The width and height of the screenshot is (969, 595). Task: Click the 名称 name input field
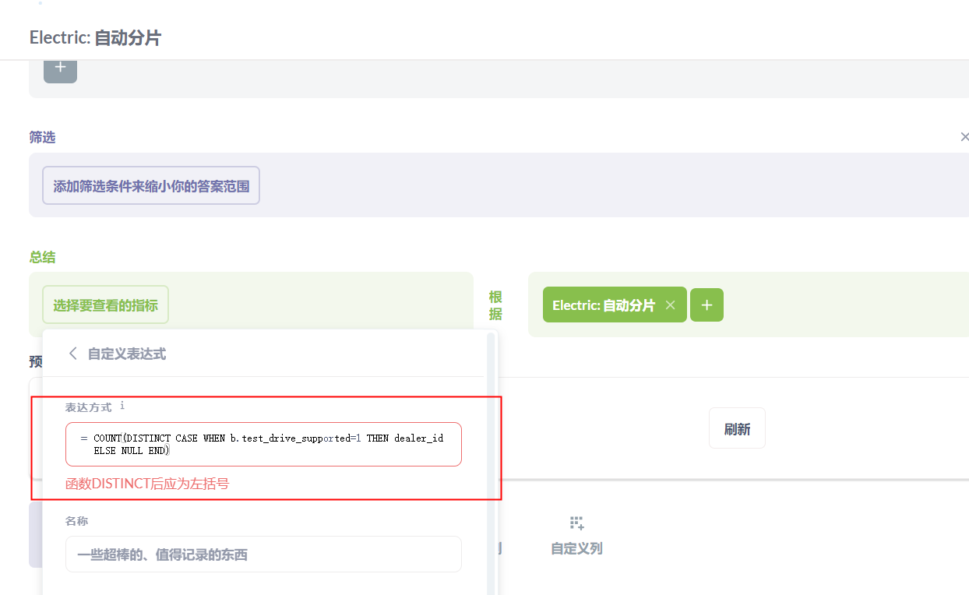pos(263,555)
